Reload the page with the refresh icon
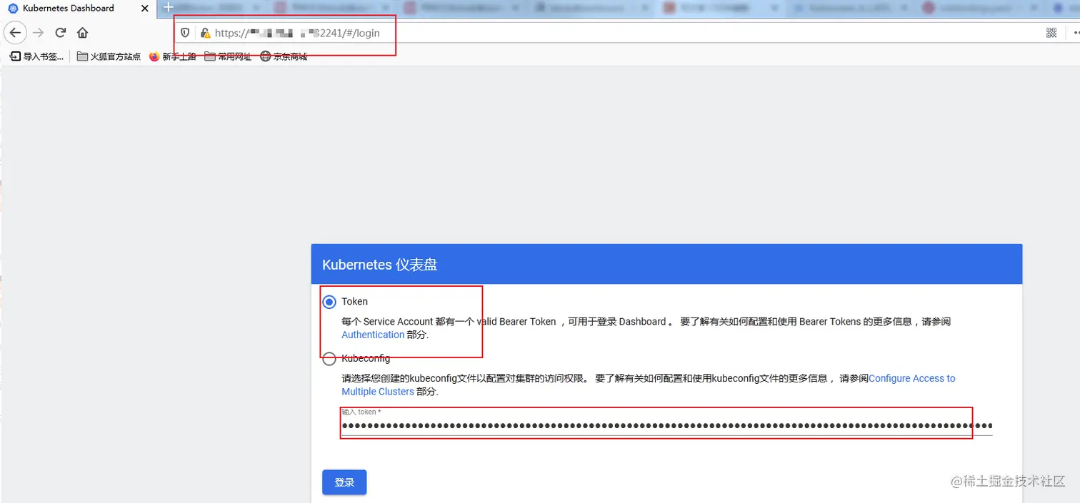 [61, 33]
